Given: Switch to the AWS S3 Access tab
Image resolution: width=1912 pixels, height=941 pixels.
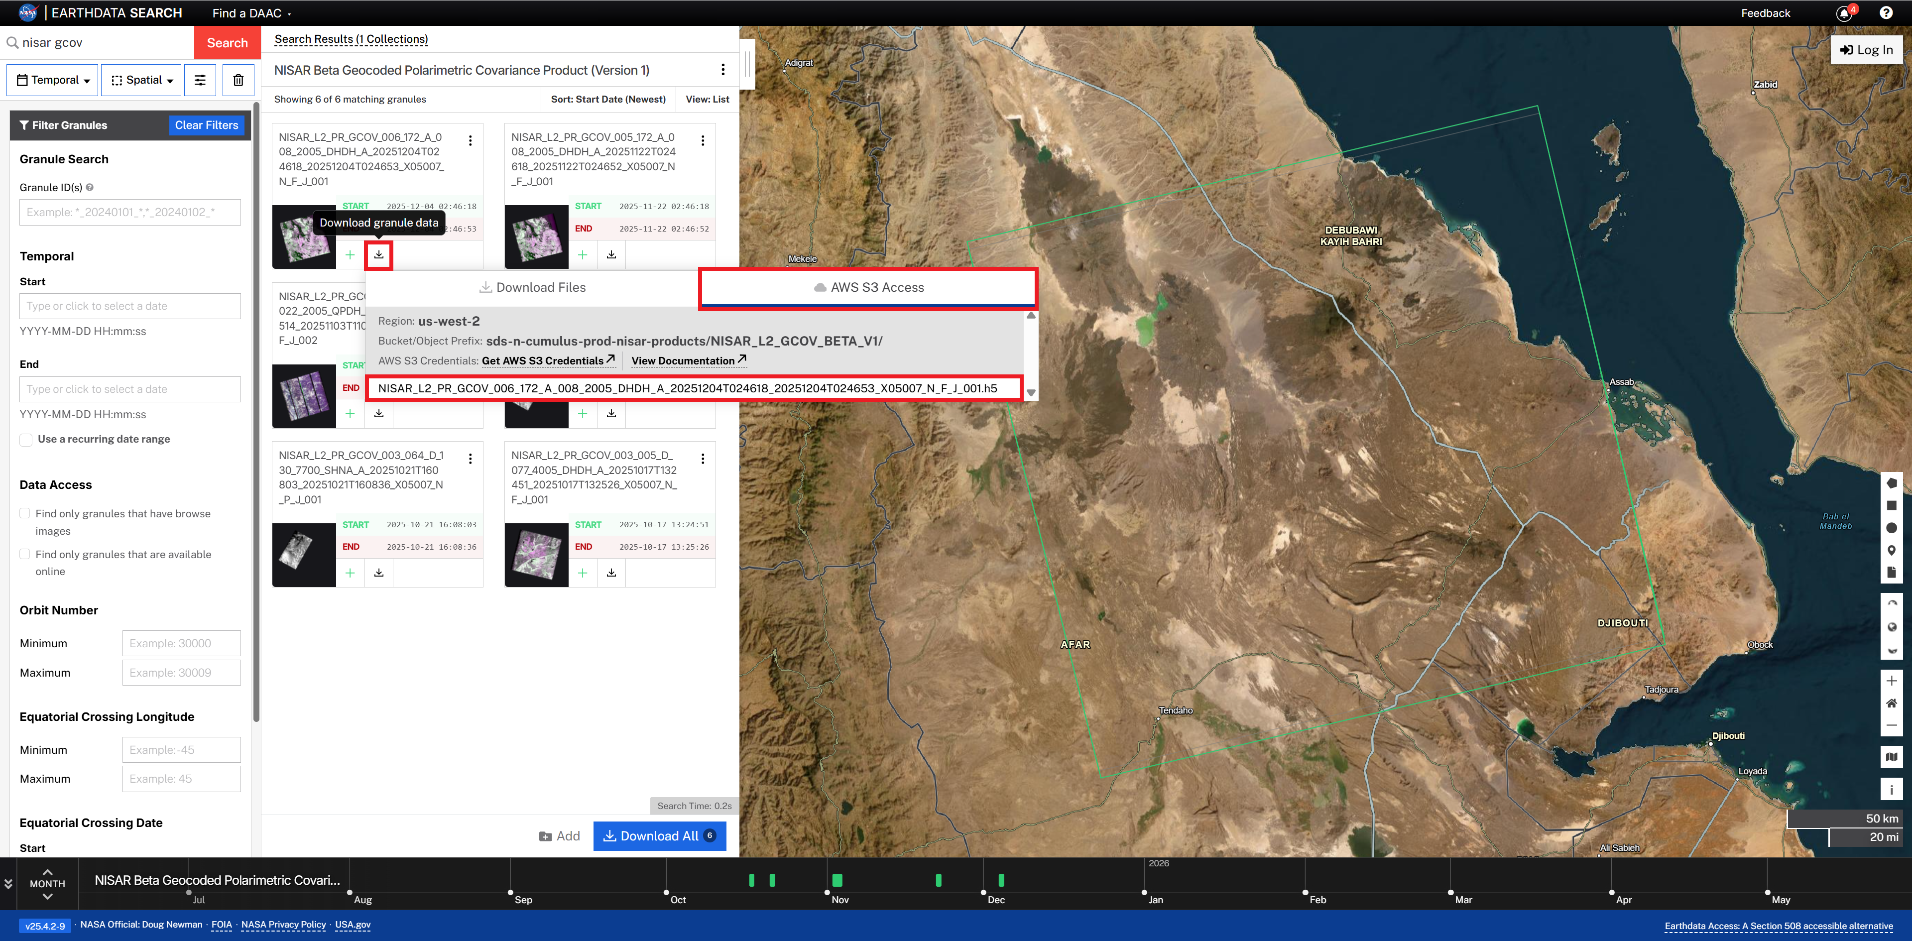Looking at the screenshot, I should [867, 287].
